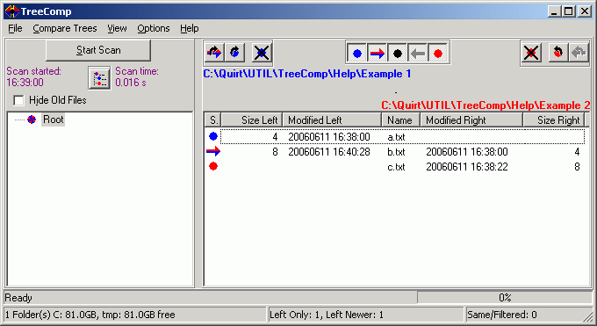Sort by the S. status column header
597x326 pixels.
[213, 120]
